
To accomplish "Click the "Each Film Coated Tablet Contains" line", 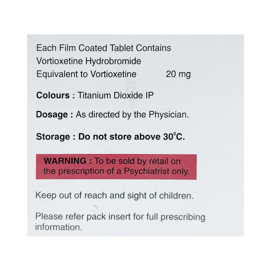I will pyautogui.click(x=104, y=48).
